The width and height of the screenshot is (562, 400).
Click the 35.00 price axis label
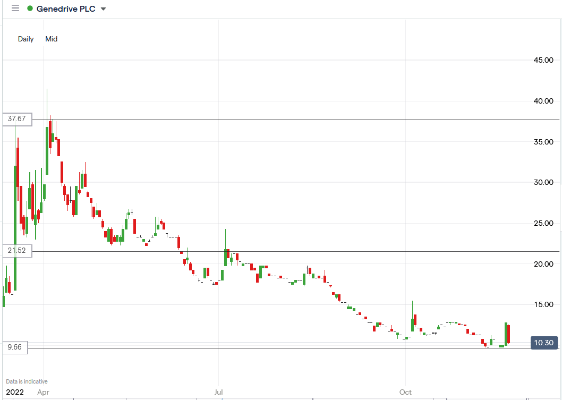click(543, 142)
